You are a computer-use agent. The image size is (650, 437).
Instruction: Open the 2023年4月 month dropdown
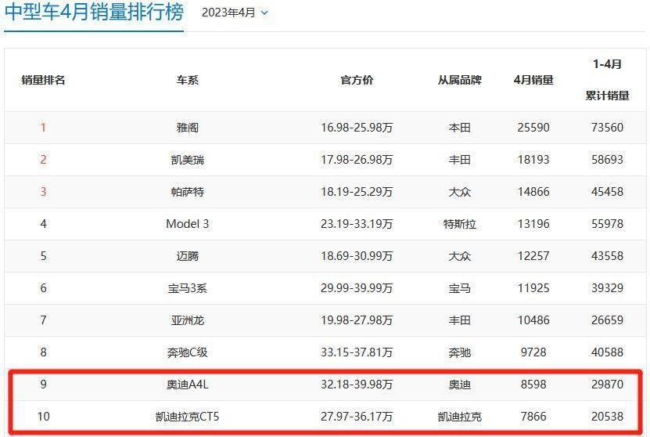pyautogui.click(x=235, y=13)
